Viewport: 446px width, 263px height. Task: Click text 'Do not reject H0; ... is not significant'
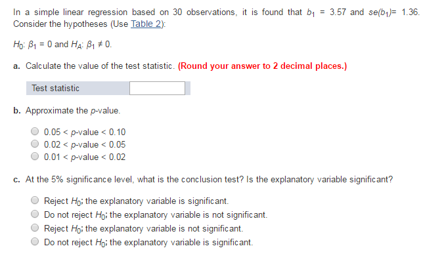tap(156, 215)
